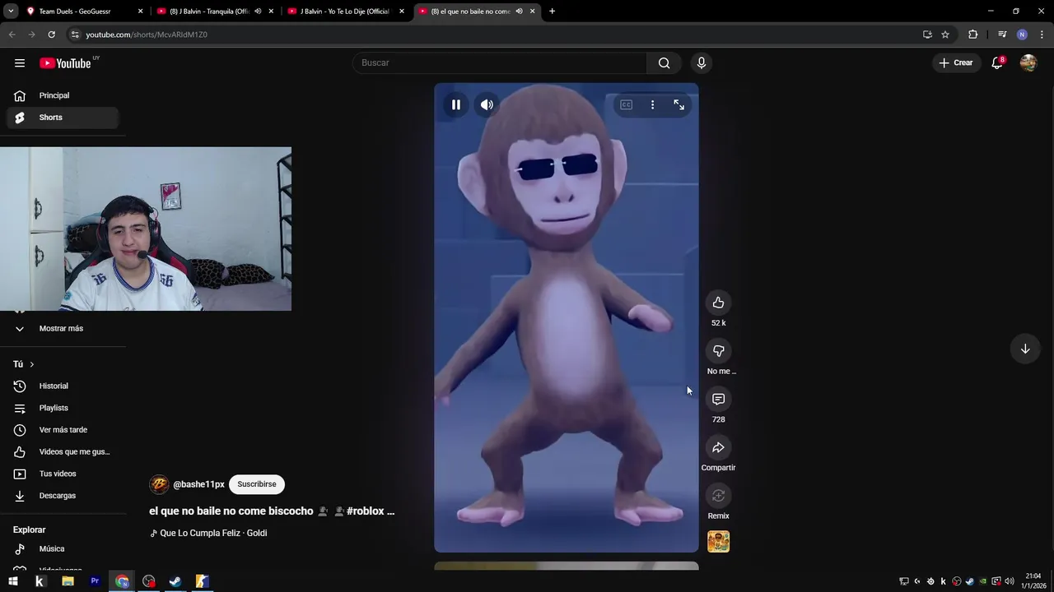1054x592 pixels.
Task: Dislike this Short
Action: pyautogui.click(x=718, y=351)
